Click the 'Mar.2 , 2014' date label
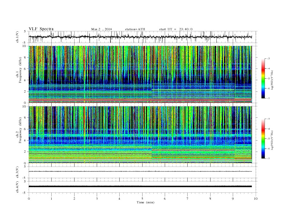The image size is (288, 223). click(x=101, y=29)
